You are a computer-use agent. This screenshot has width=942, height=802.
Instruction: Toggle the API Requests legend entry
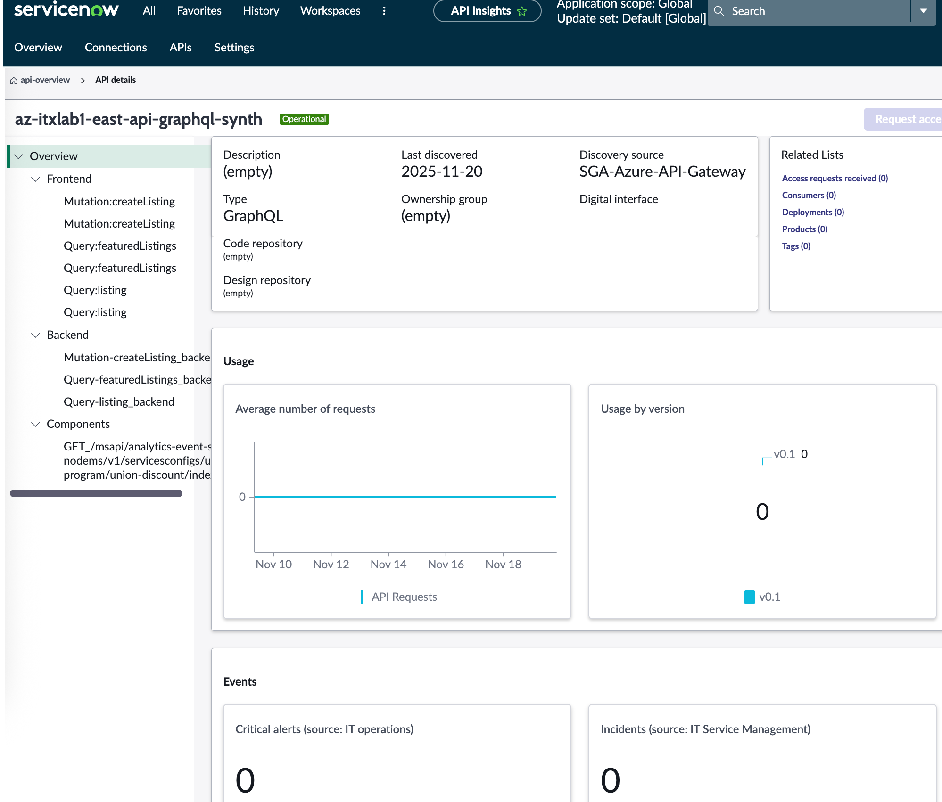(x=399, y=597)
